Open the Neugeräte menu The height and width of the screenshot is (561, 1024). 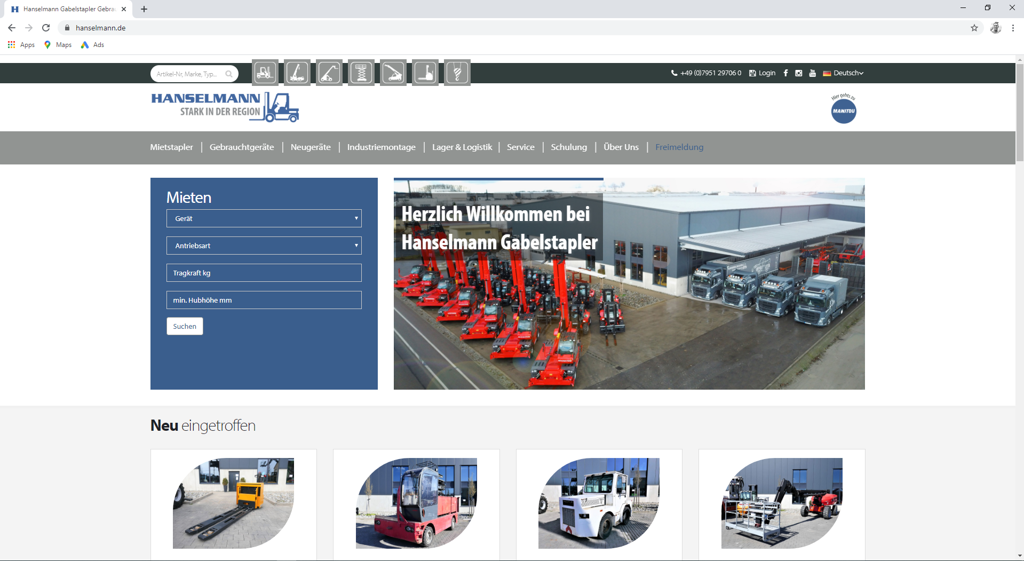pyautogui.click(x=311, y=147)
